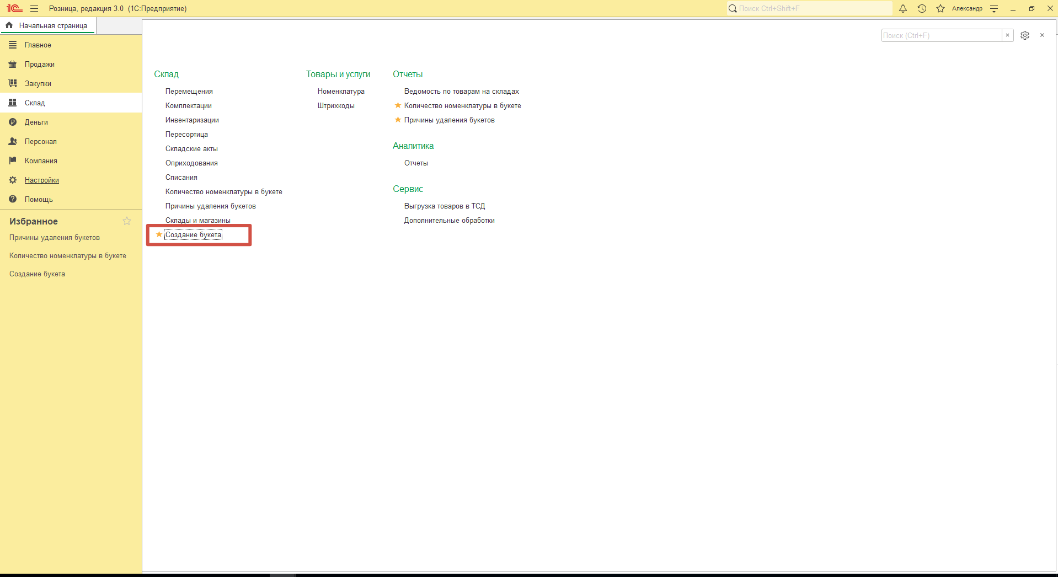Unstar Количество номенклатуры в букете report
This screenshot has height=577, width=1058.
[x=398, y=105]
